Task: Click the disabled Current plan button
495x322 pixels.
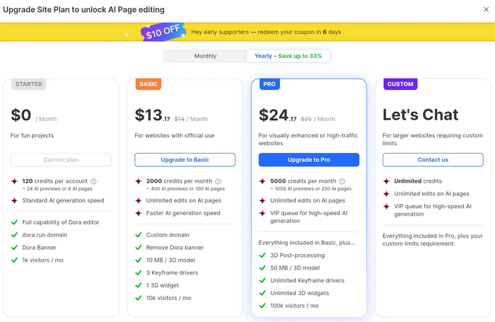Action: pos(61,160)
